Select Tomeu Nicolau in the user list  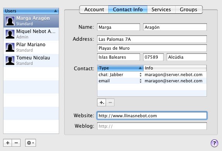[x=31, y=61]
